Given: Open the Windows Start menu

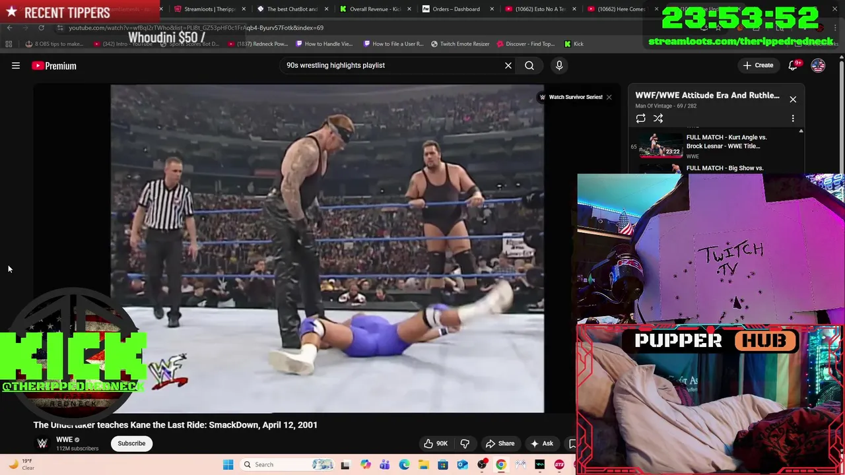Looking at the screenshot, I should [x=228, y=464].
